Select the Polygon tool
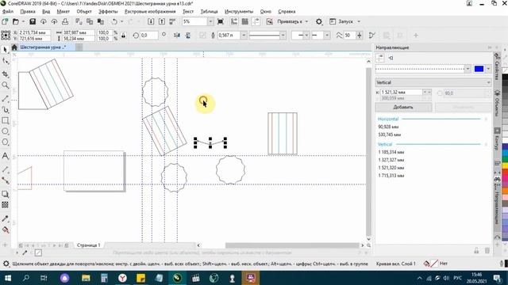Screen dimensions: 508x285 click(x=6, y=142)
